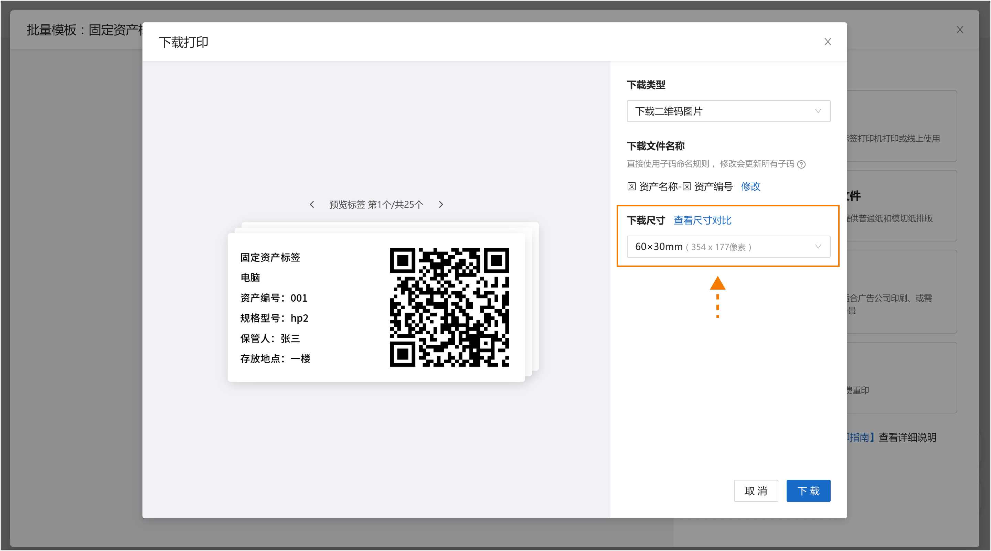The image size is (991, 551).
Task: Click 固定资产标签 title on the label
Action: [x=270, y=257]
